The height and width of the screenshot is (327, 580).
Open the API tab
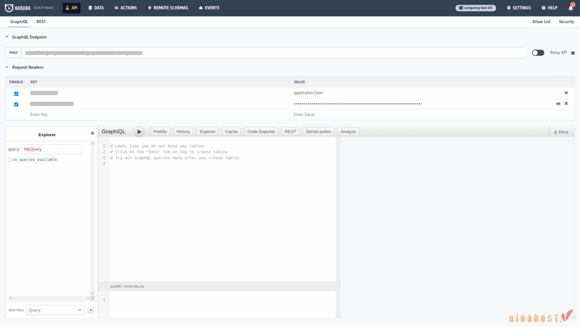click(x=72, y=8)
